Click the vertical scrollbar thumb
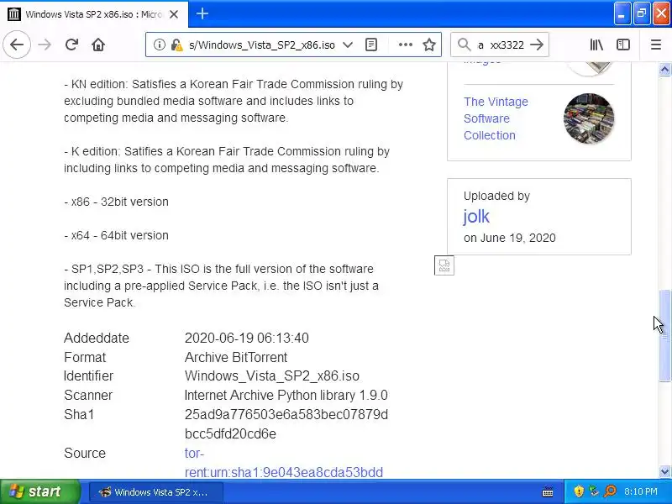672x504 pixels. tap(664, 335)
